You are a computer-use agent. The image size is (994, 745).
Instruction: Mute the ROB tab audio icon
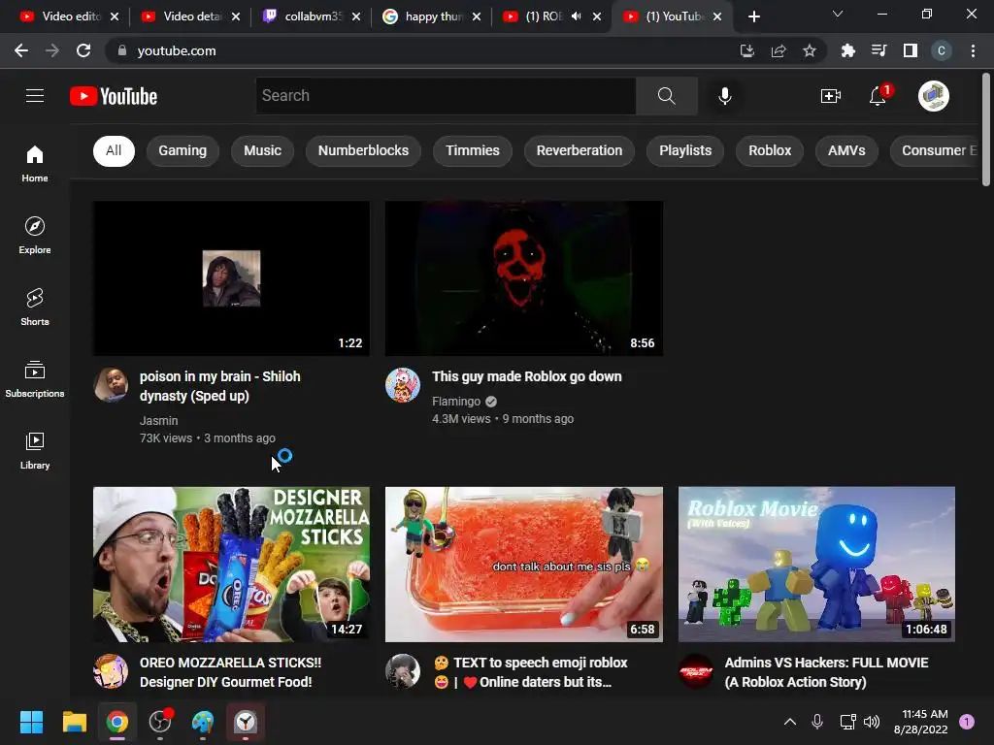click(576, 16)
